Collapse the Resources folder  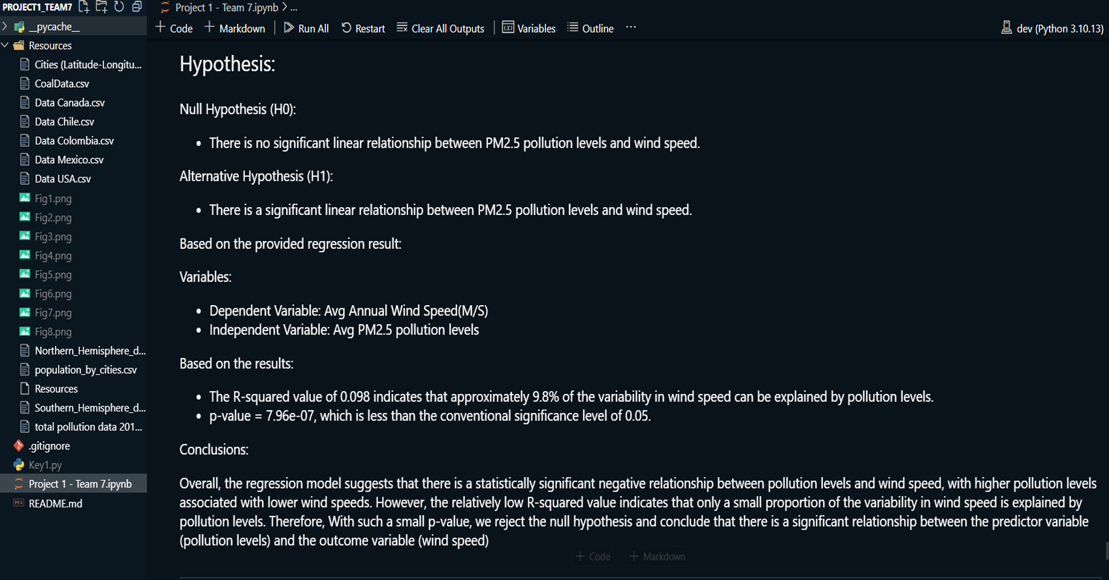(x=6, y=46)
